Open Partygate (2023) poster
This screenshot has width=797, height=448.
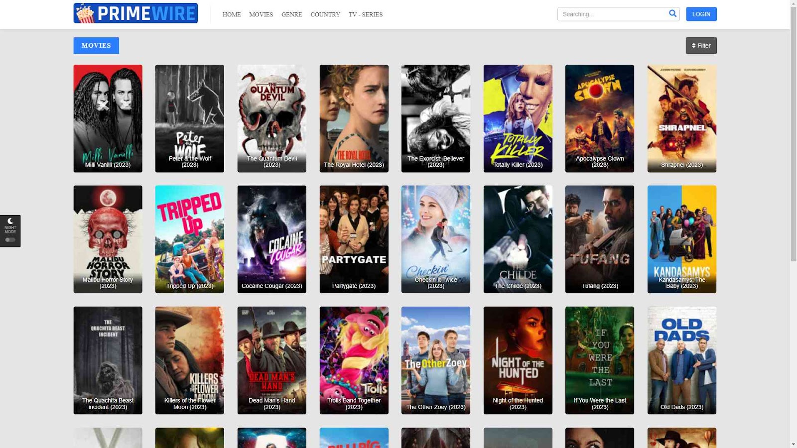354,239
